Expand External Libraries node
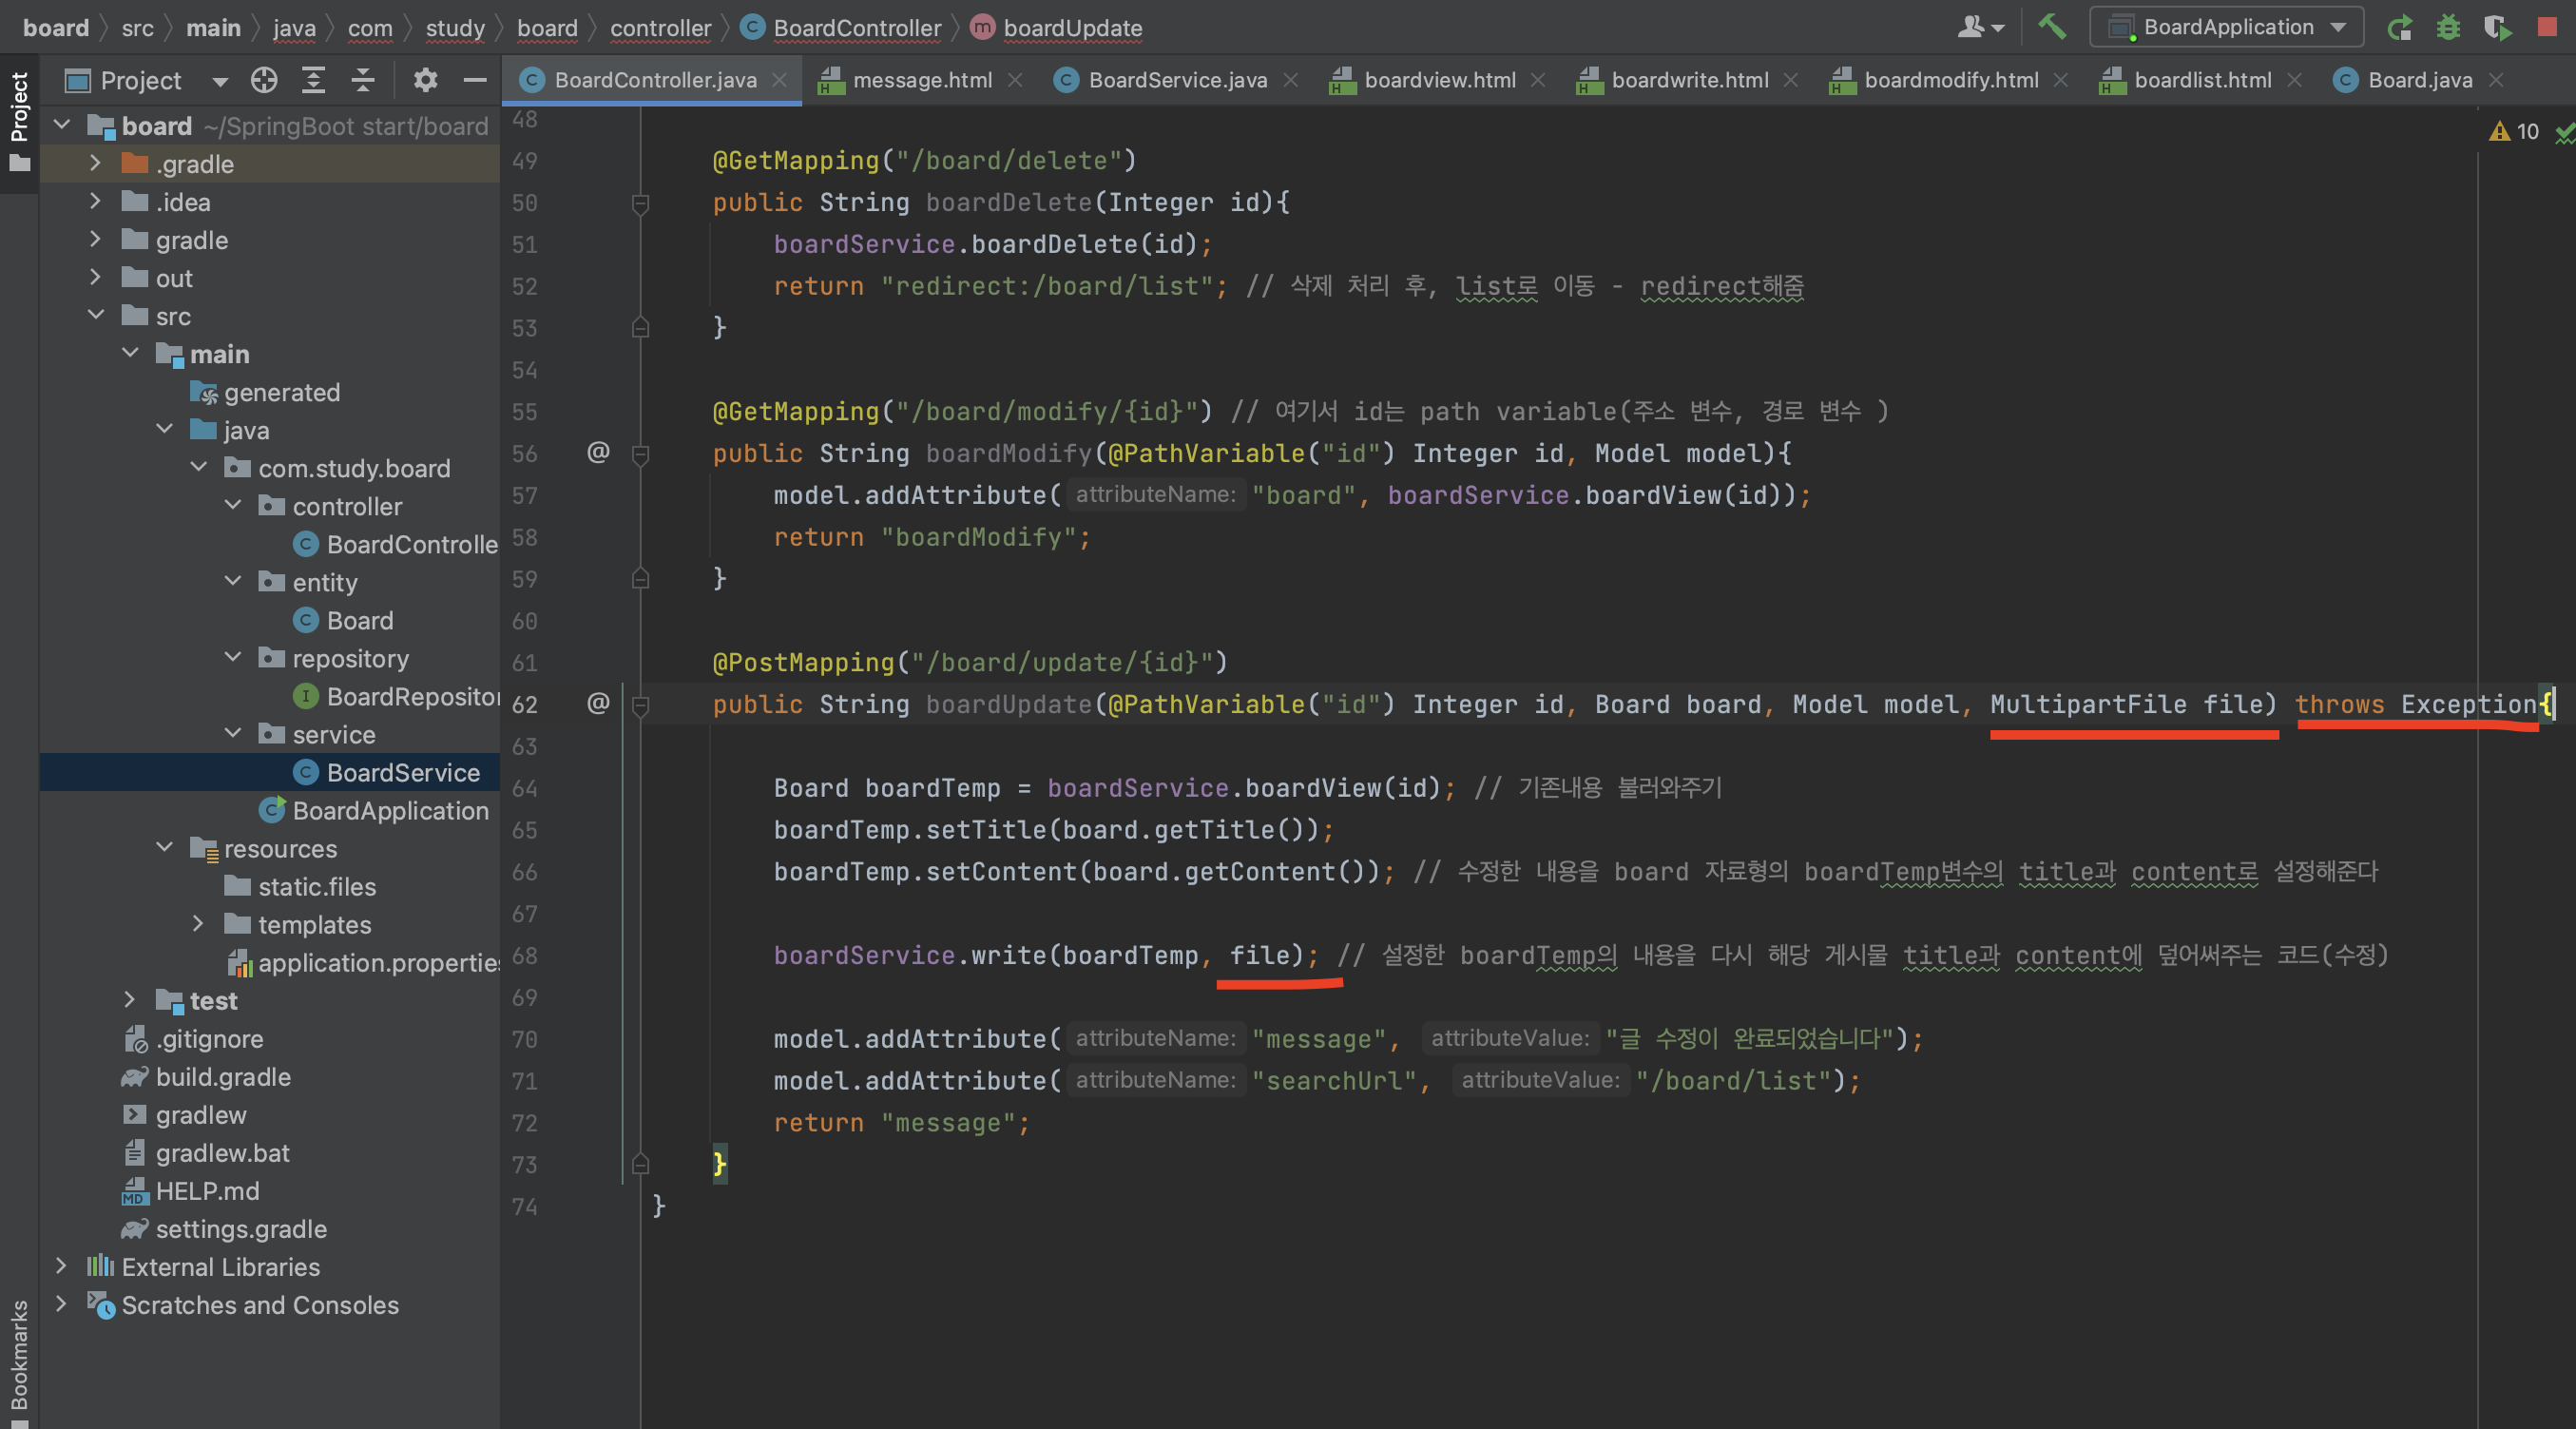 [x=61, y=1266]
